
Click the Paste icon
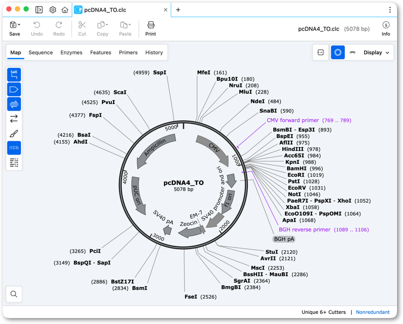pos(123,25)
